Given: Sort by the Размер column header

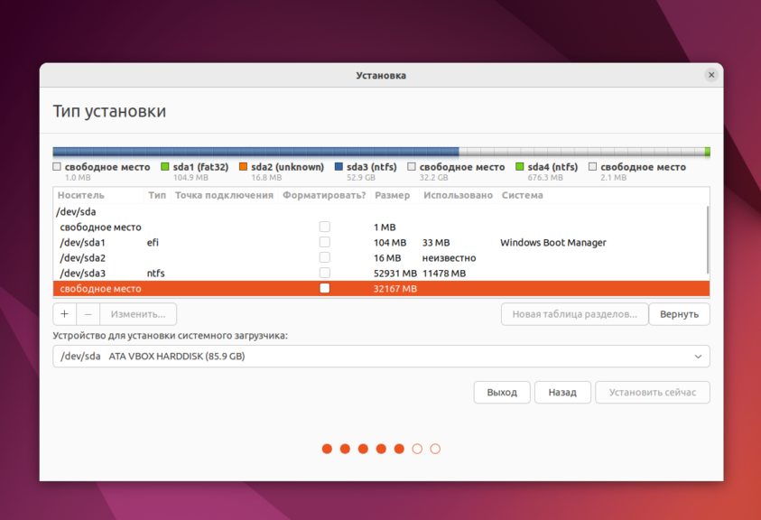Looking at the screenshot, I should coord(392,195).
